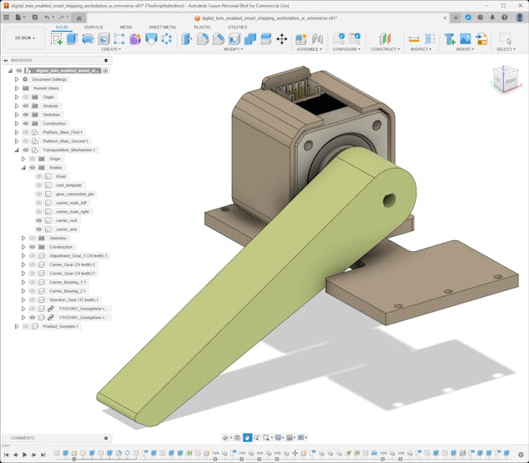Click the Measure tool in Inspect
Screen dimensions: 529x463
(414, 38)
